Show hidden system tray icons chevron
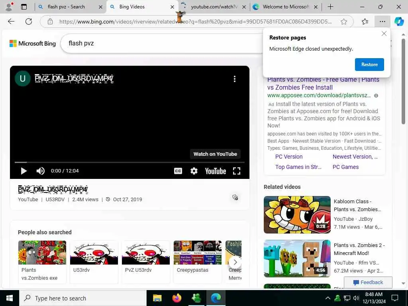The height and width of the screenshot is (306, 408). [328, 298]
